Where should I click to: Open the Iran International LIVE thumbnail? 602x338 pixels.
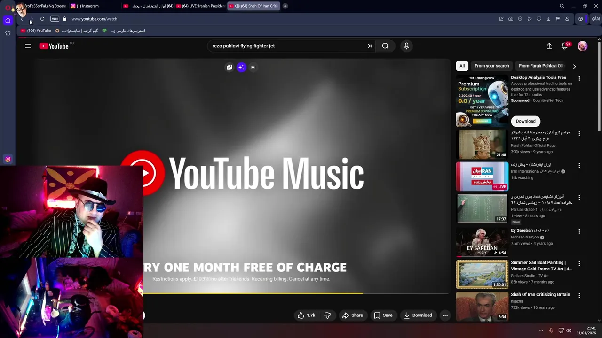482,177
